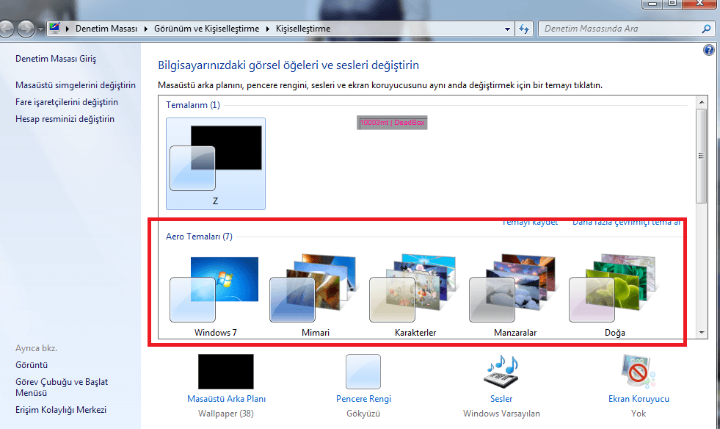Viewport: 720px width, 429px height.
Task: Click the Control Panel icon in address bar
Action: [54, 28]
